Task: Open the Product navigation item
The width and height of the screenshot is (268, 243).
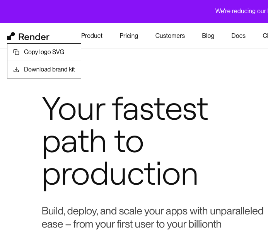Action: (92, 36)
